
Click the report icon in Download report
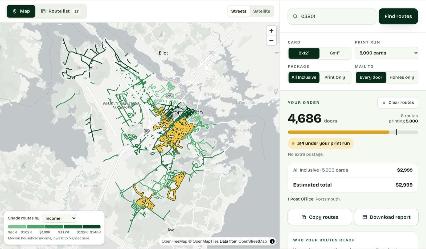[x=365, y=217]
